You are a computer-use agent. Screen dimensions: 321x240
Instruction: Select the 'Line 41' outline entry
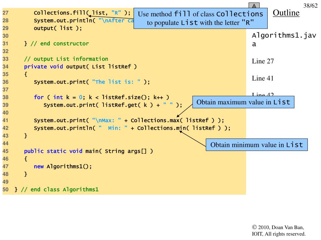[263, 78]
